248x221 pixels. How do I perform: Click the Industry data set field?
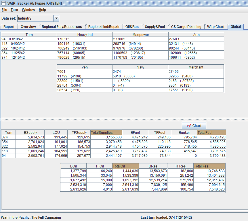[x=36, y=18]
